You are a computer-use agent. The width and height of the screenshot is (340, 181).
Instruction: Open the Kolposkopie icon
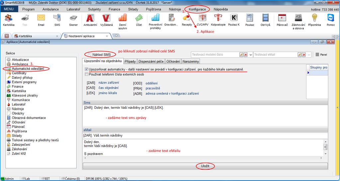tap(218, 20)
